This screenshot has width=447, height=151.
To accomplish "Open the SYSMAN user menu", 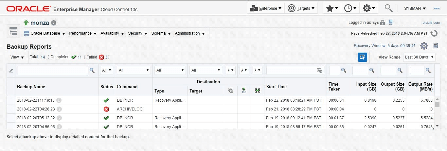I will click(415, 8).
